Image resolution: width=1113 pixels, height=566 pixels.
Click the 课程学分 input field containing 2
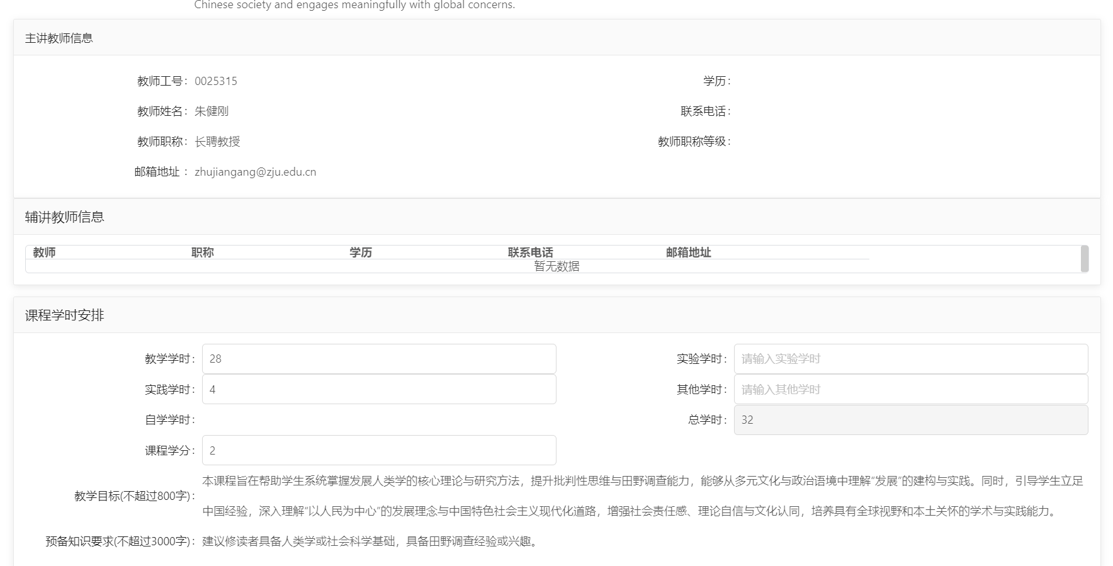click(x=378, y=451)
